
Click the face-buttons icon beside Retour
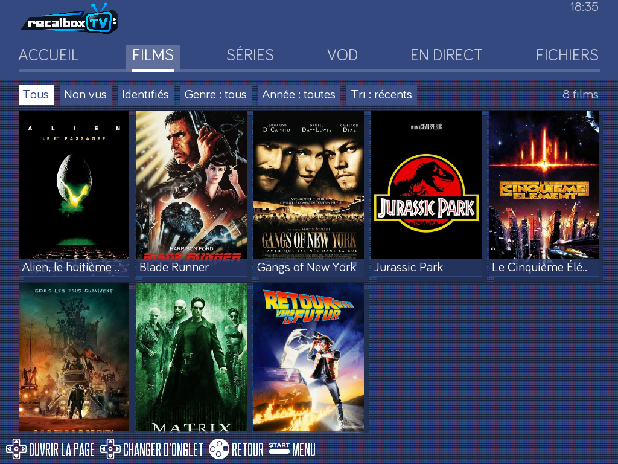click(x=218, y=449)
